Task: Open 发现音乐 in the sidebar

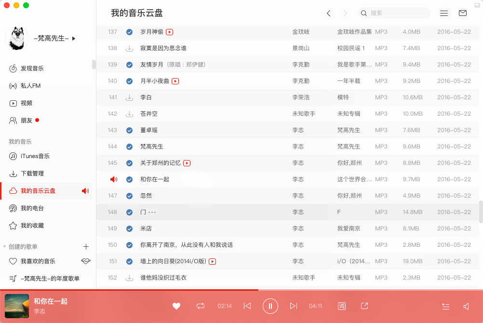Action: click(32, 68)
